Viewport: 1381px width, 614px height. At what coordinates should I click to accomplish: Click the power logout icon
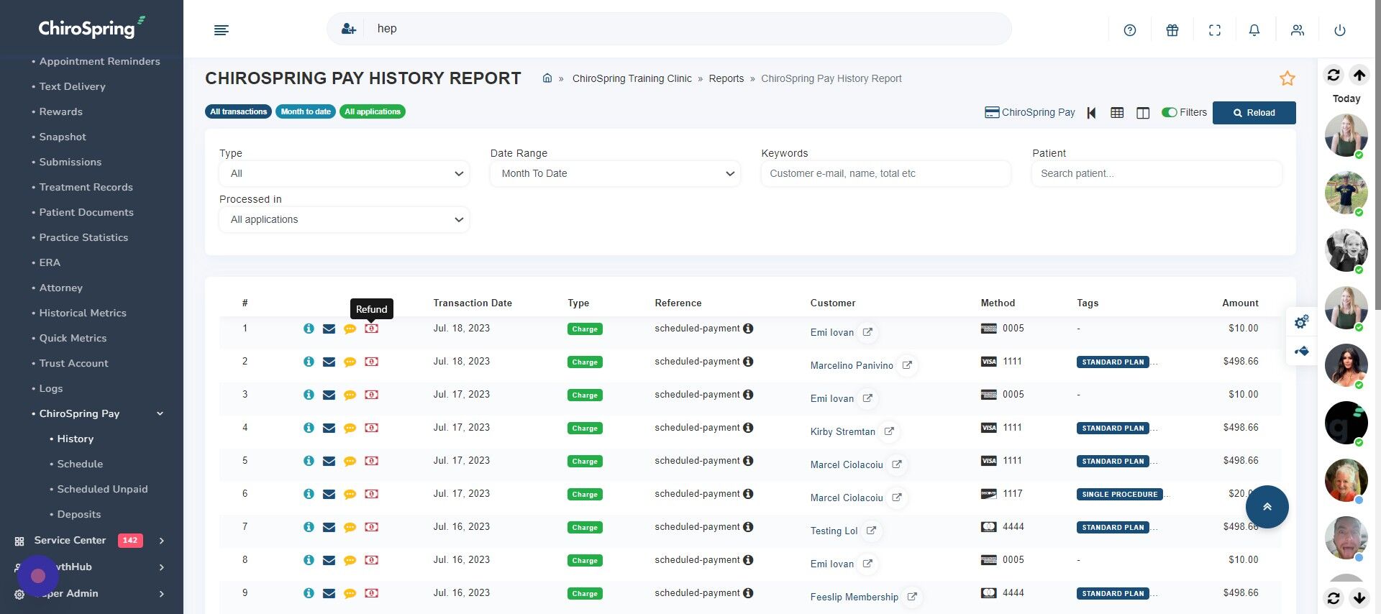pos(1340,30)
